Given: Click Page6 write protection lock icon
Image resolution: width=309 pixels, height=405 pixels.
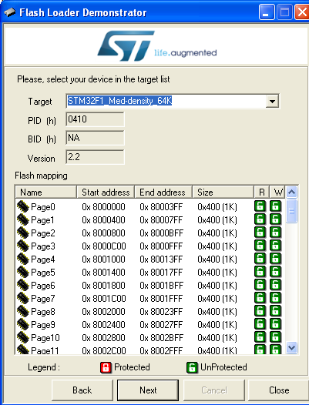Looking at the screenshot, I should 275,285.
